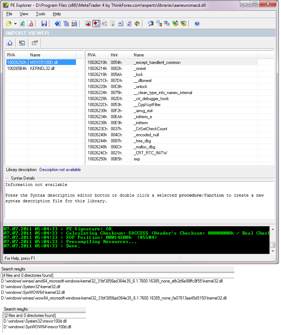This screenshot has height=335, width=281.
Task: Select the __CppXcptFilter function row
Action: coord(172,105)
